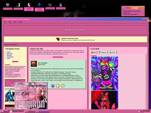Click the red under construction sign icon
Viewport: 151px width, 113px height.
[58, 39]
